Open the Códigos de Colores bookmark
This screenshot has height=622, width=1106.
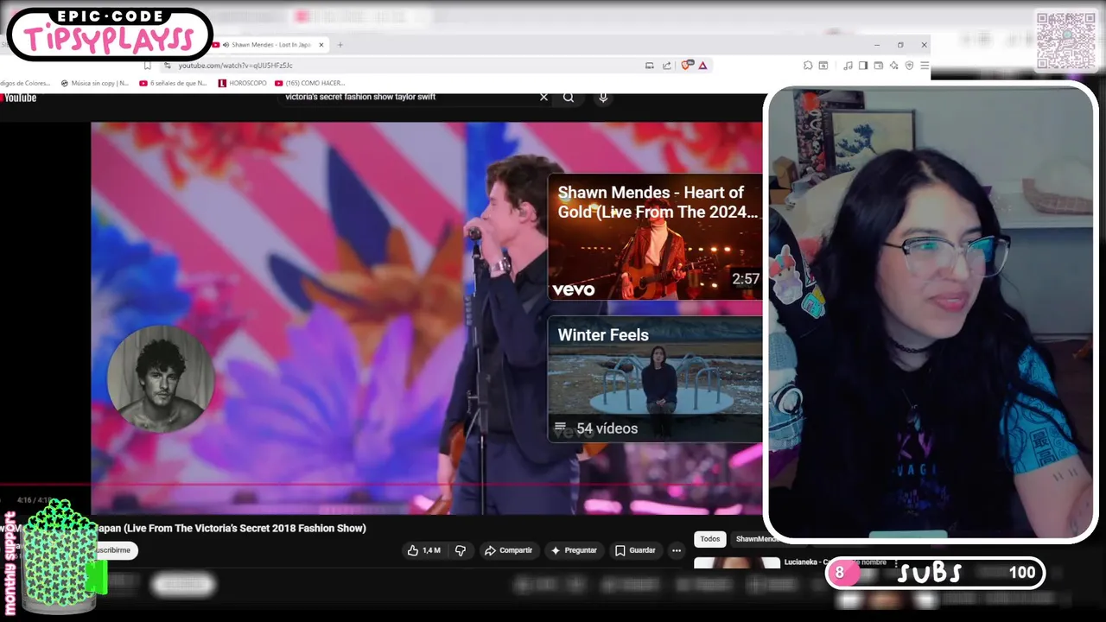(x=26, y=83)
